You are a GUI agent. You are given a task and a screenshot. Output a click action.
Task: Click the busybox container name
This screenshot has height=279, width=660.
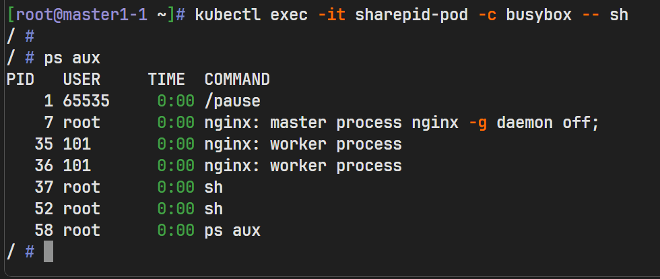[533, 15]
